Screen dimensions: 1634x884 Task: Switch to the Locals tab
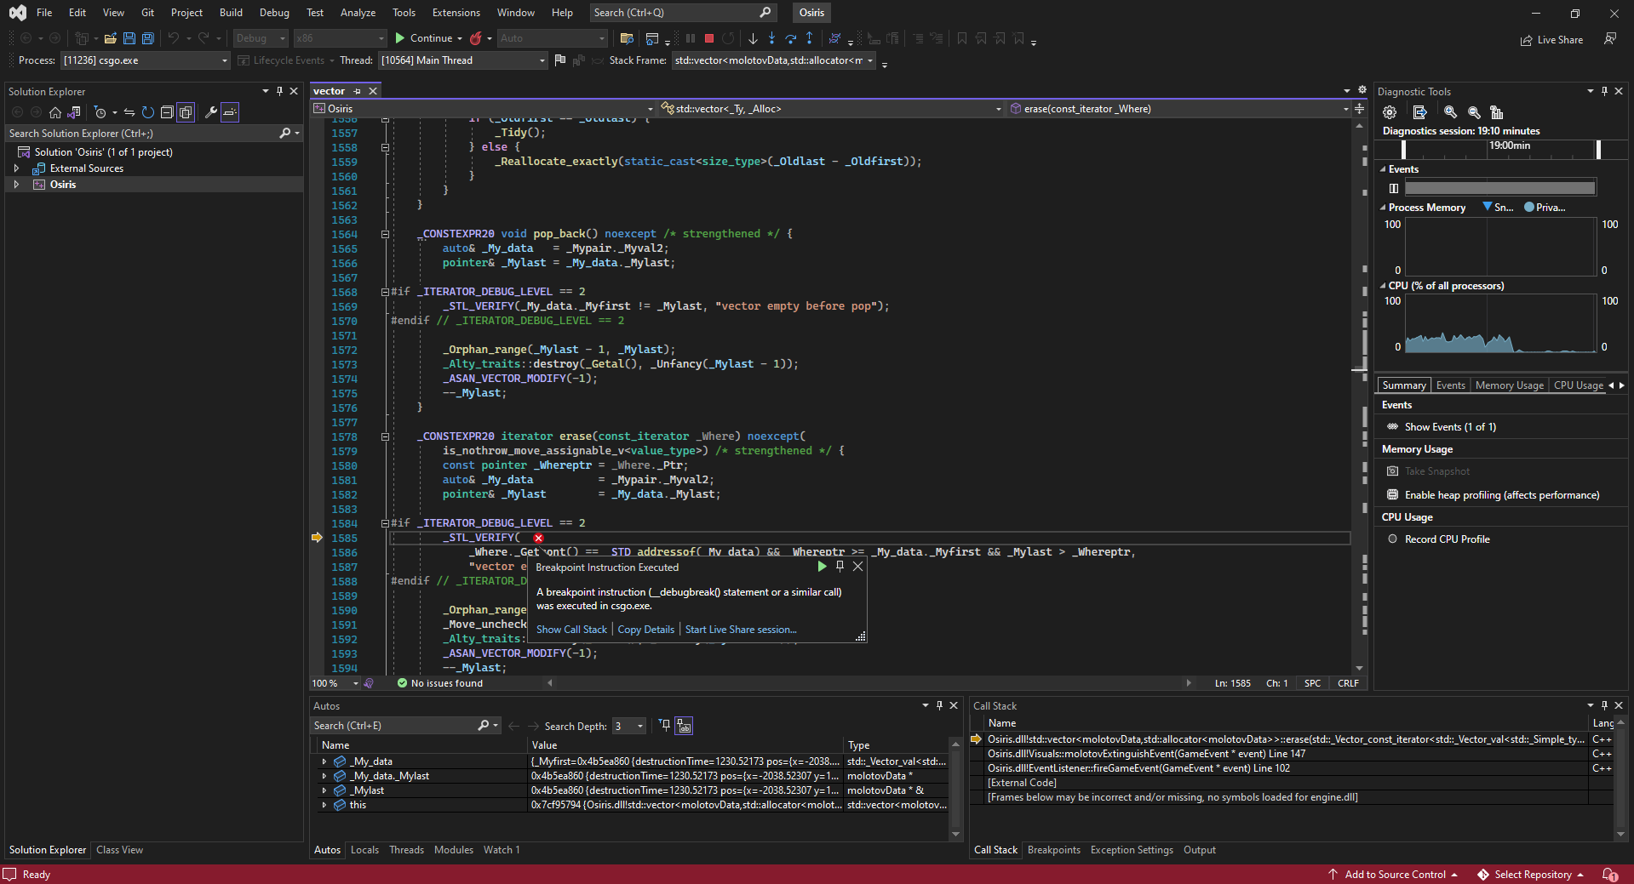point(364,850)
